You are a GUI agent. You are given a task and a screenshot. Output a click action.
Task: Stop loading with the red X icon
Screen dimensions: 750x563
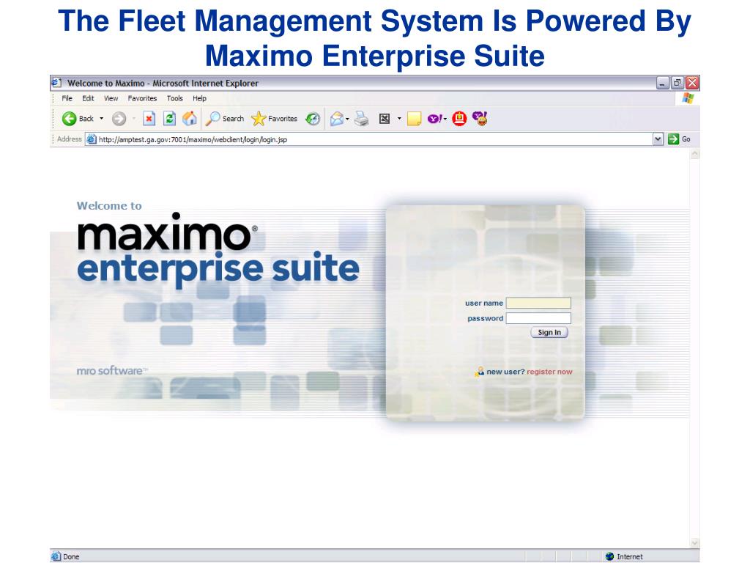coord(149,118)
